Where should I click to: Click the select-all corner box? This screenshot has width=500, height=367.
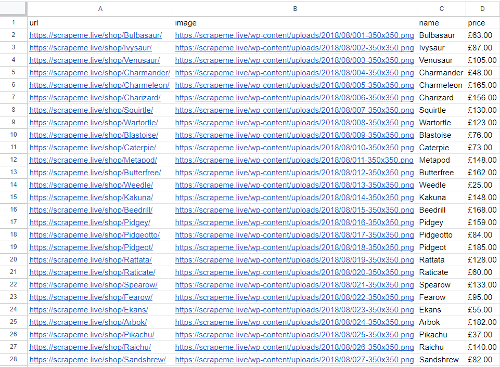(x=13, y=9)
